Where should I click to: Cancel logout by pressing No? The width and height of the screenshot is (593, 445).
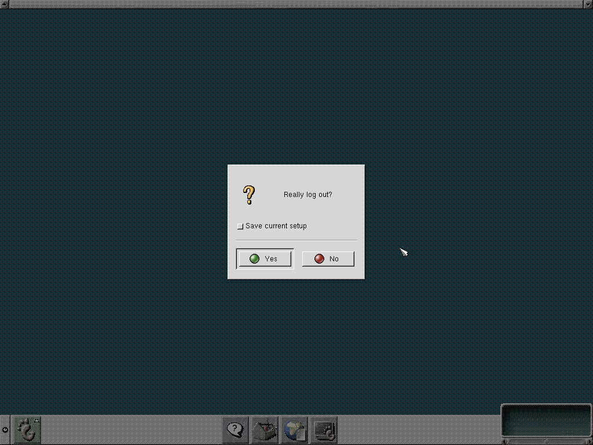[328, 258]
